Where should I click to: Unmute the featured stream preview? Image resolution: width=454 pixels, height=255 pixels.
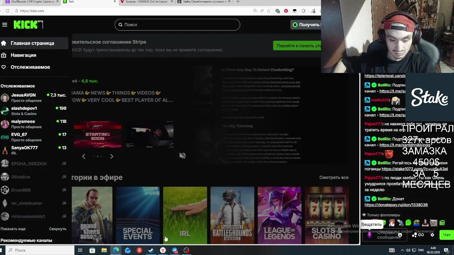pyautogui.click(x=182, y=155)
